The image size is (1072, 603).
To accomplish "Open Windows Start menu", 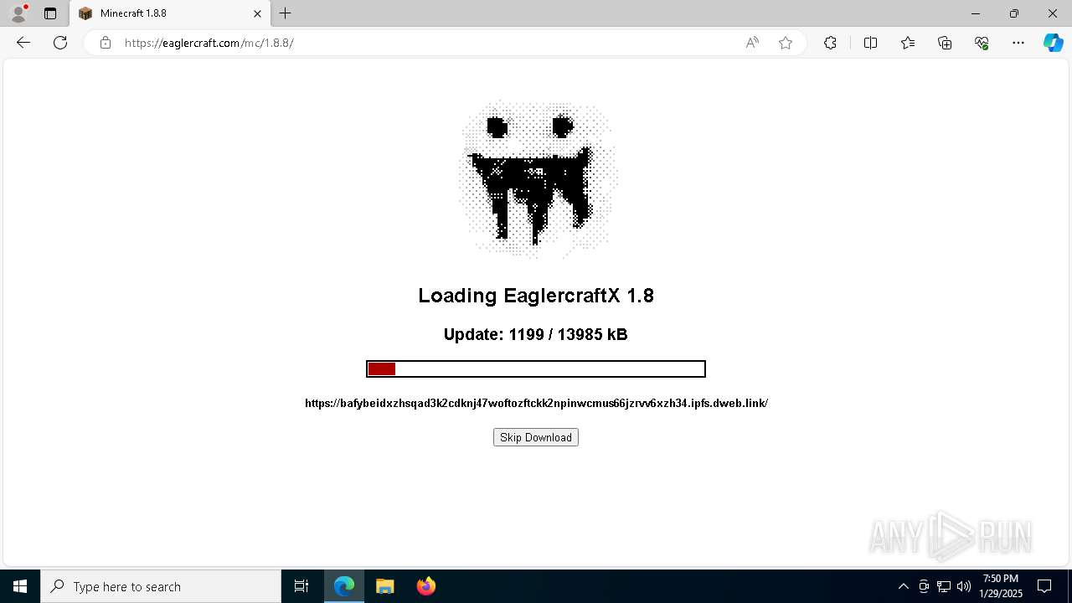I will pyautogui.click(x=20, y=586).
